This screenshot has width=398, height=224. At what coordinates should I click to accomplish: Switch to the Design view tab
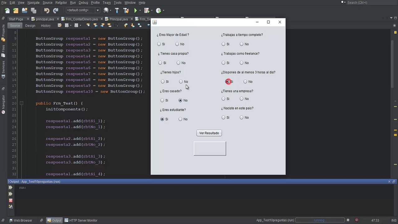click(x=30, y=26)
